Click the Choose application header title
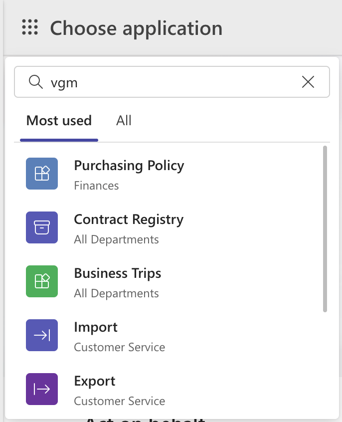The height and width of the screenshot is (422, 342). click(136, 28)
